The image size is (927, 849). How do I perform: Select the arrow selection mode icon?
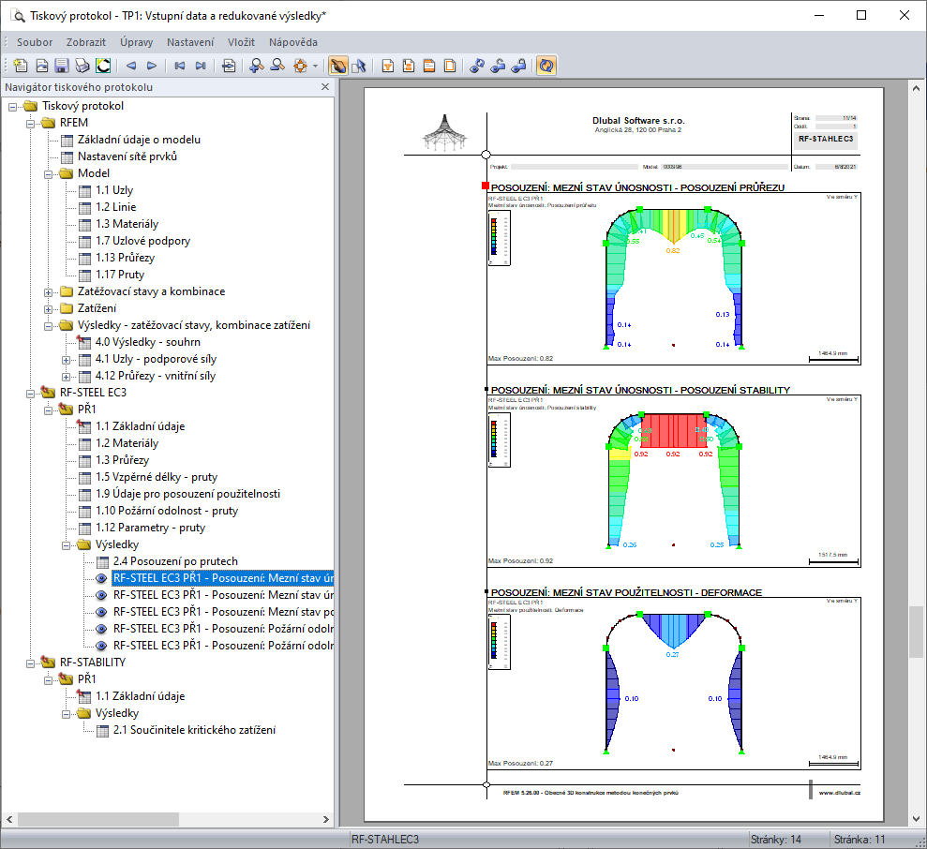[358, 66]
